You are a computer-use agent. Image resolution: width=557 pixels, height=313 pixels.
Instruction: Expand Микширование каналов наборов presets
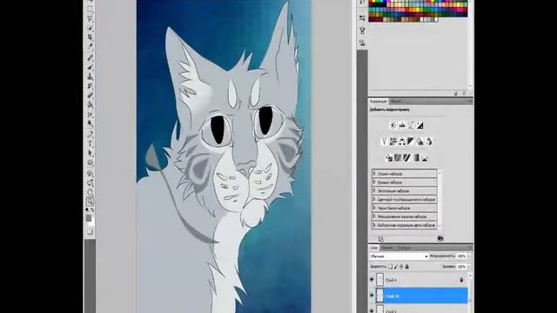(x=374, y=216)
